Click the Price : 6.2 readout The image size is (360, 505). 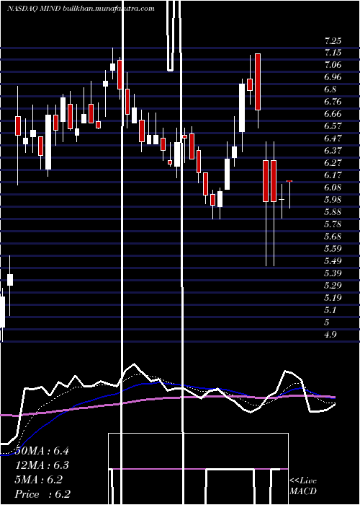pos(42,494)
